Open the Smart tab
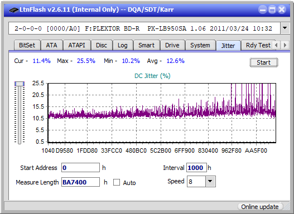 [146, 45]
